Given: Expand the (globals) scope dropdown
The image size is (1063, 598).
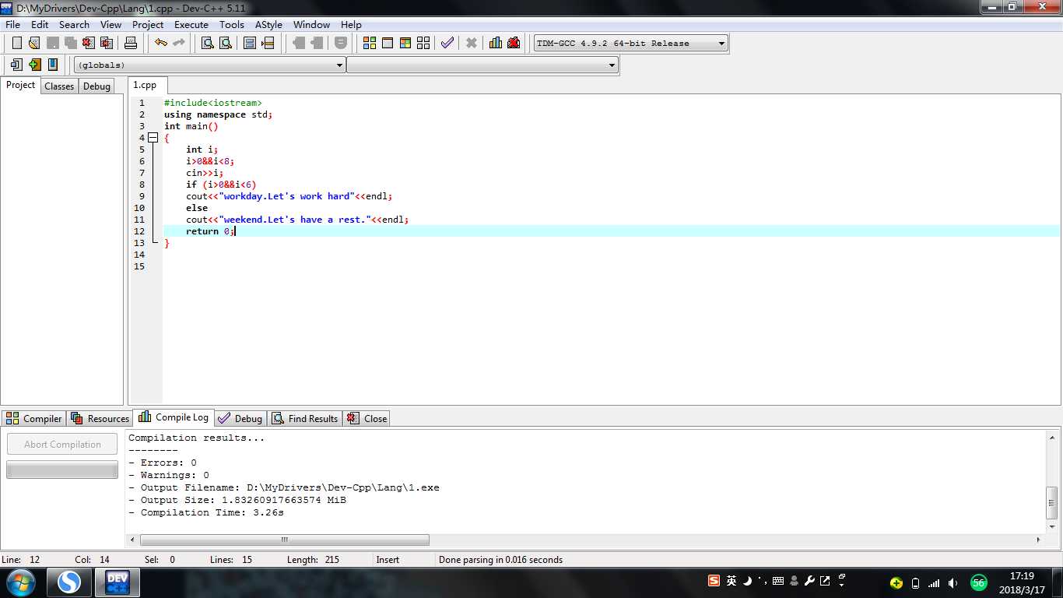Looking at the screenshot, I should [339, 65].
